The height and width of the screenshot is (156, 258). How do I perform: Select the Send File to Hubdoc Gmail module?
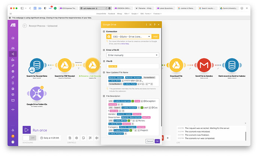coord(204,65)
